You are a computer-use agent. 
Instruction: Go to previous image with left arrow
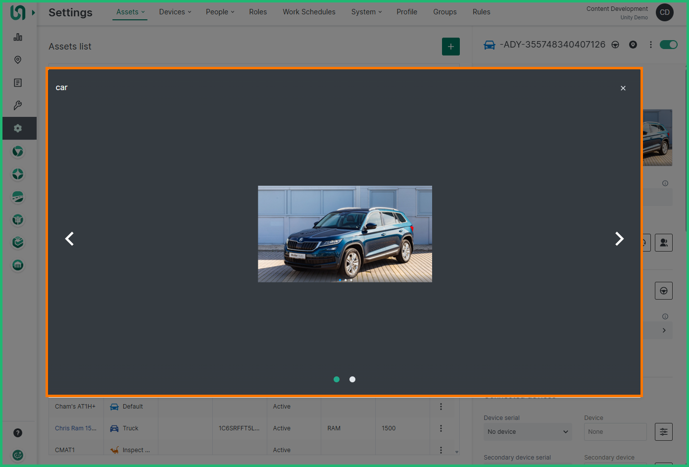coord(70,239)
